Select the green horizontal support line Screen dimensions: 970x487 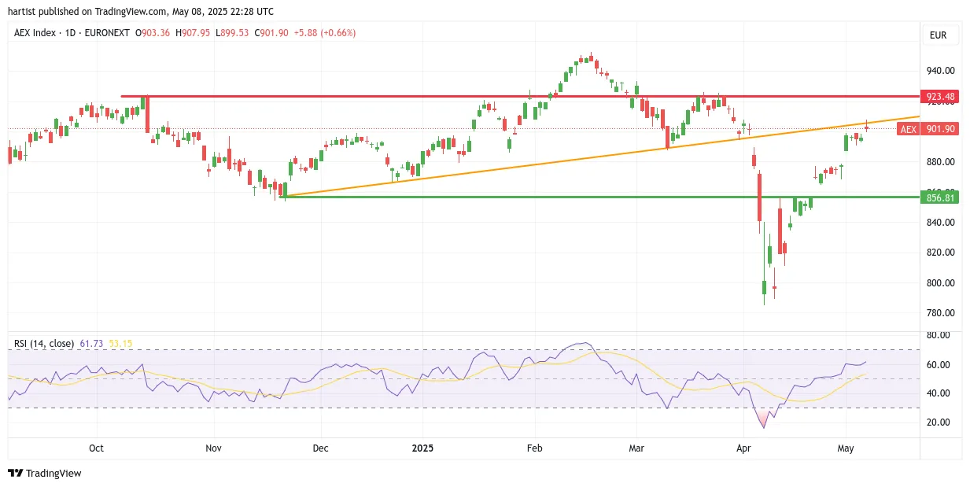tap(602, 197)
